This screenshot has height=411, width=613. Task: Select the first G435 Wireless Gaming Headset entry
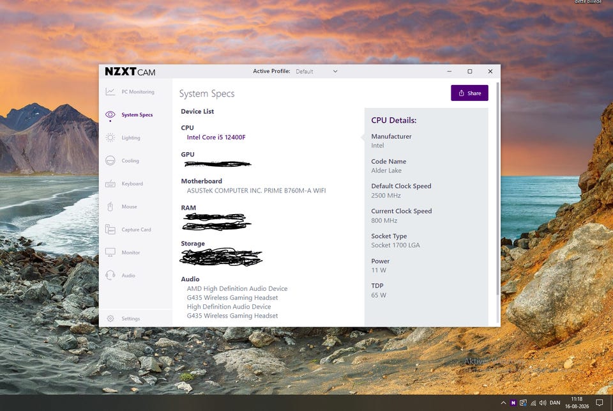pyautogui.click(x=232, y=297)
